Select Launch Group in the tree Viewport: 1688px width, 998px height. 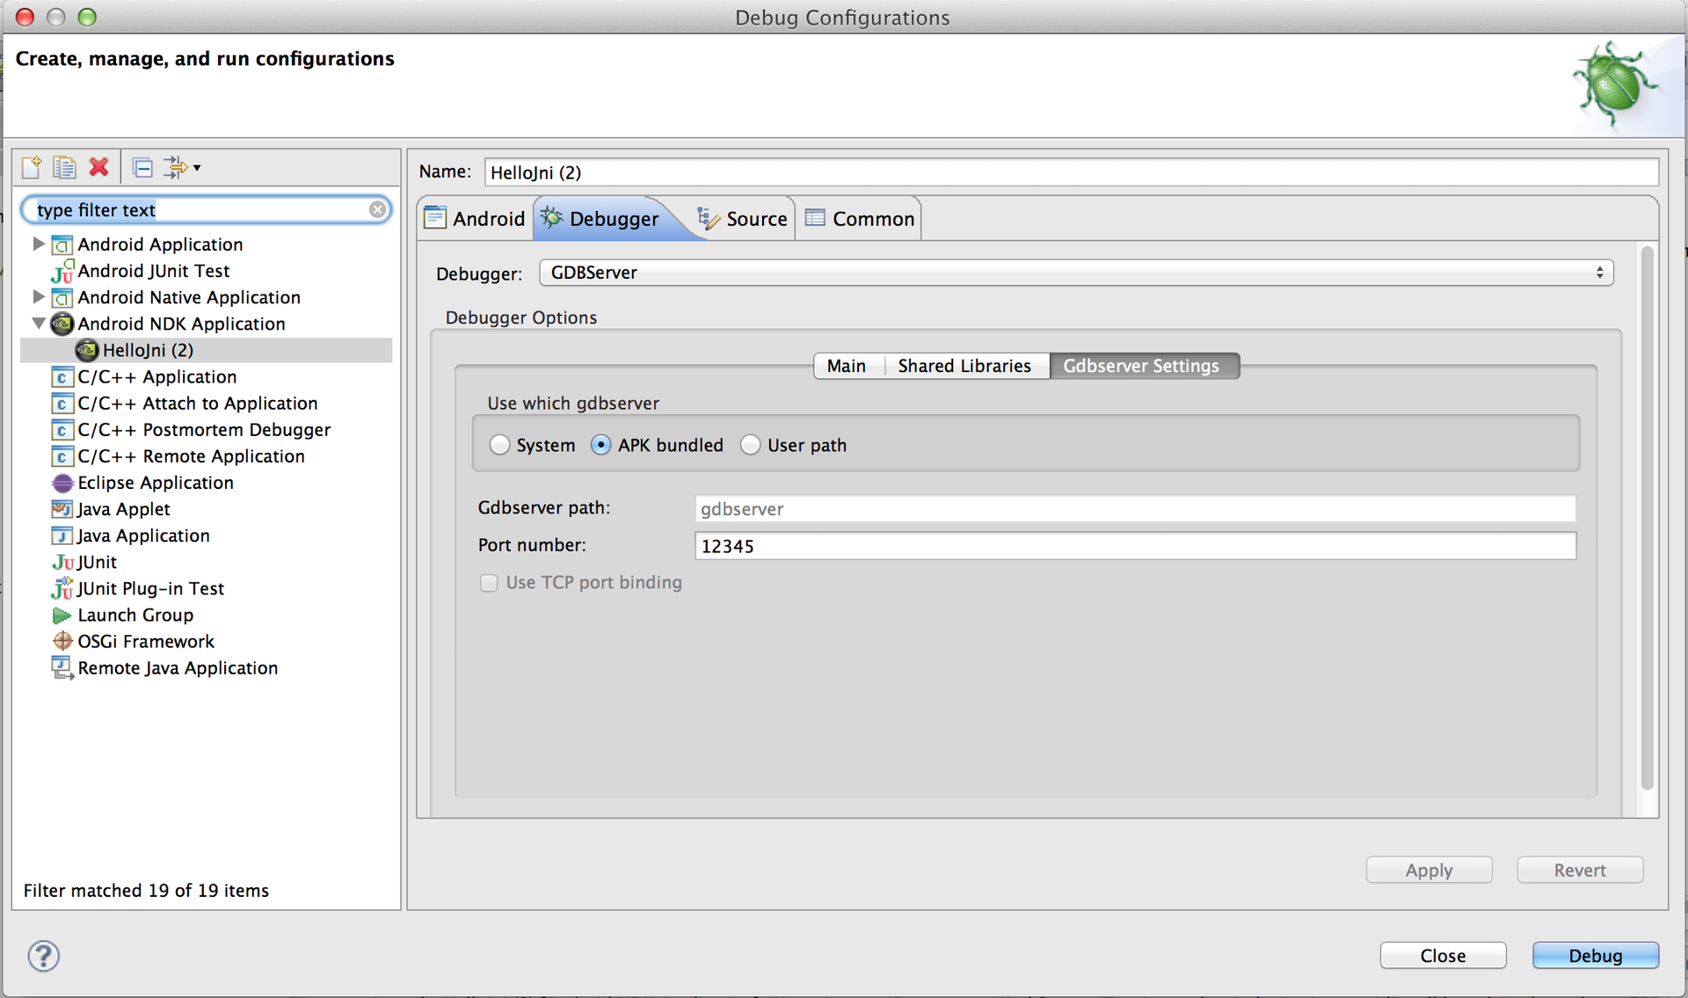point(135,615)
